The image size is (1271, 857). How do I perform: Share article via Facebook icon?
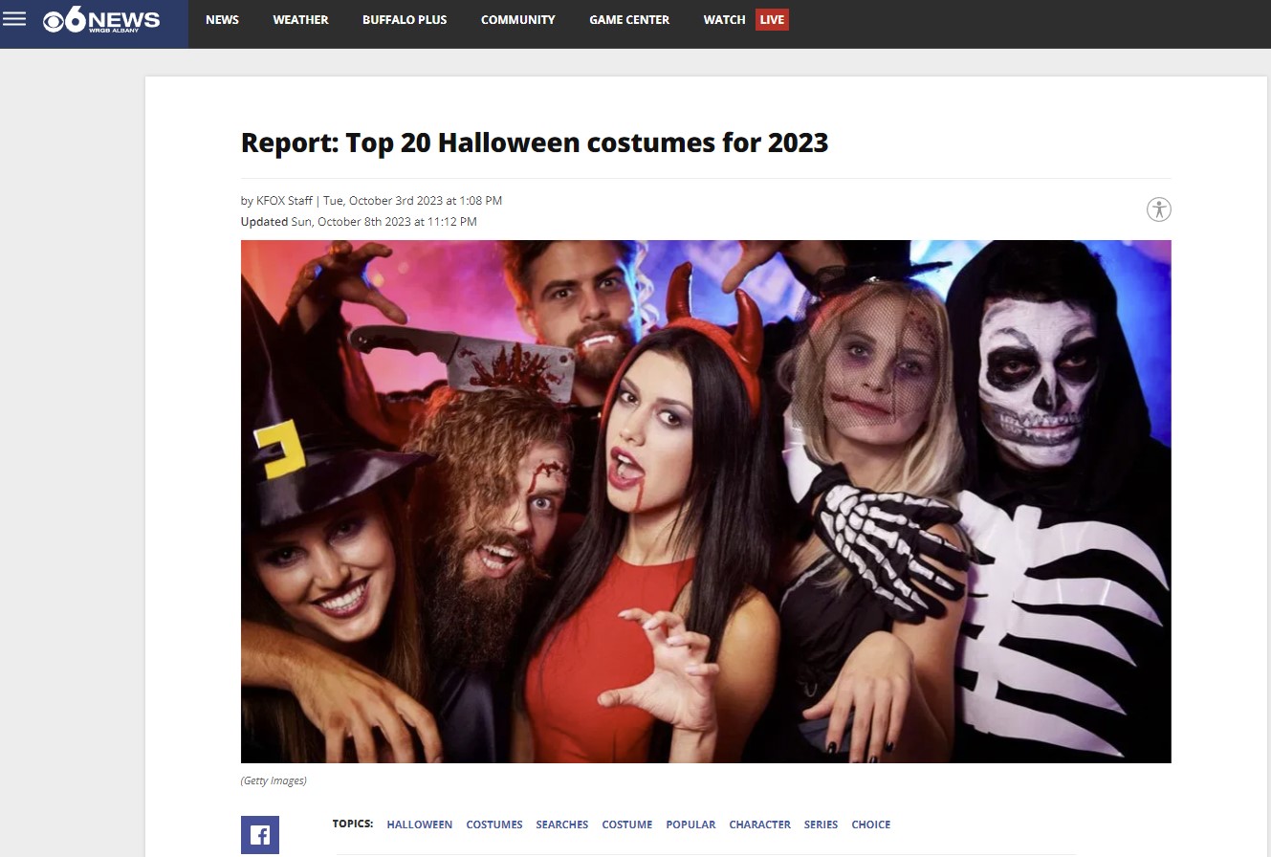pyautogui.click(x=259, y=835)
